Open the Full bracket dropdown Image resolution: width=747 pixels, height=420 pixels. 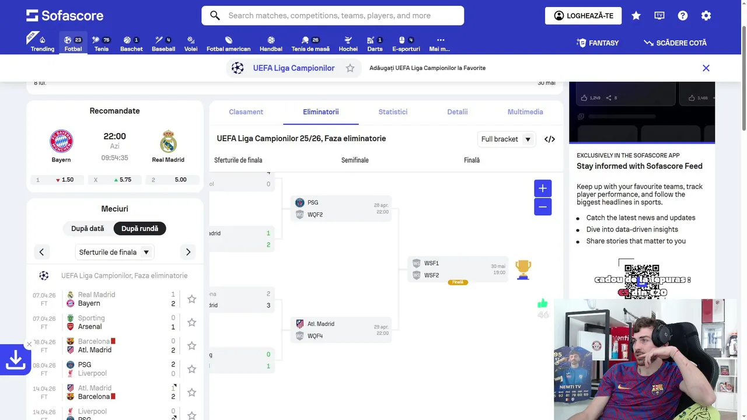[505, 139]
